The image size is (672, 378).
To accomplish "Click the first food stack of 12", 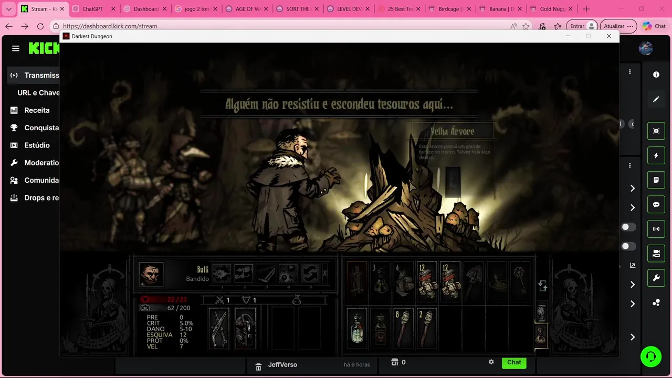I will coord(427,281).
